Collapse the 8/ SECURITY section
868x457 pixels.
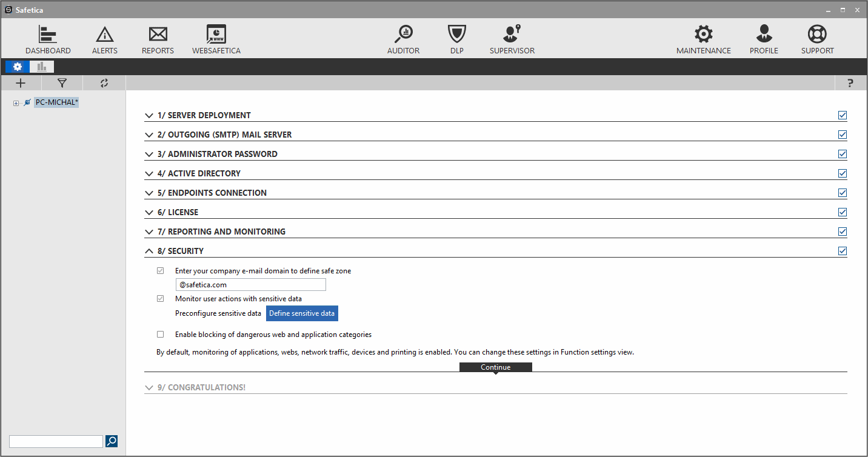click(x=149, y=250)
